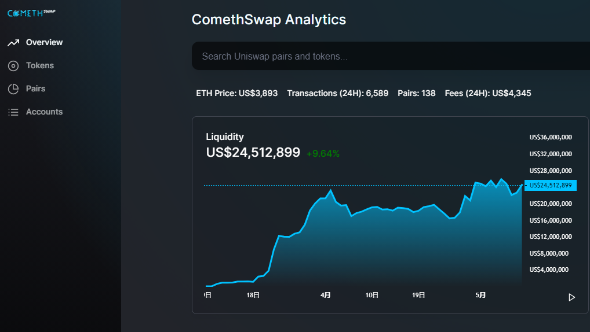The image size is (590, 332).
Task: Focus the pairs and tokens search field
Action: [x=391, y=56]
